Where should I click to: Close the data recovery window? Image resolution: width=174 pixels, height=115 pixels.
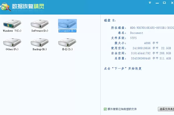click(x=172, y=3)
